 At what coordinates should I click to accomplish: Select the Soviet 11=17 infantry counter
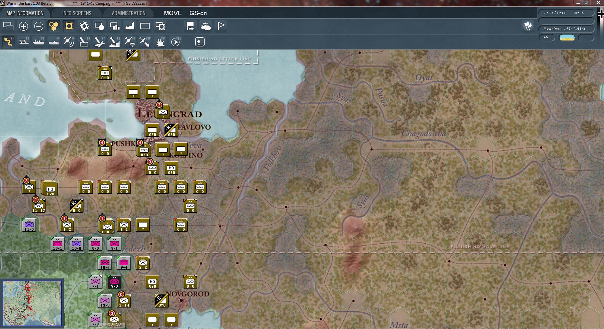(39, 206)
